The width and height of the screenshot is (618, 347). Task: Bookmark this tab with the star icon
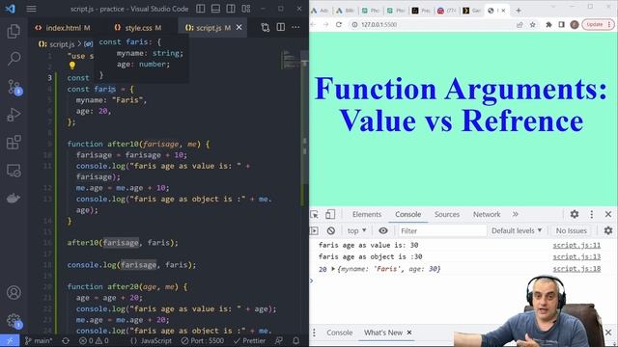[532, 25]
